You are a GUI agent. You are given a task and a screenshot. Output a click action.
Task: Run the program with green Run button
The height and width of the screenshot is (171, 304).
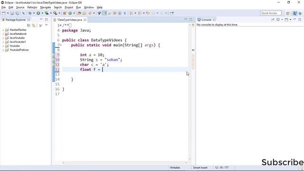(x=38, y=13)
